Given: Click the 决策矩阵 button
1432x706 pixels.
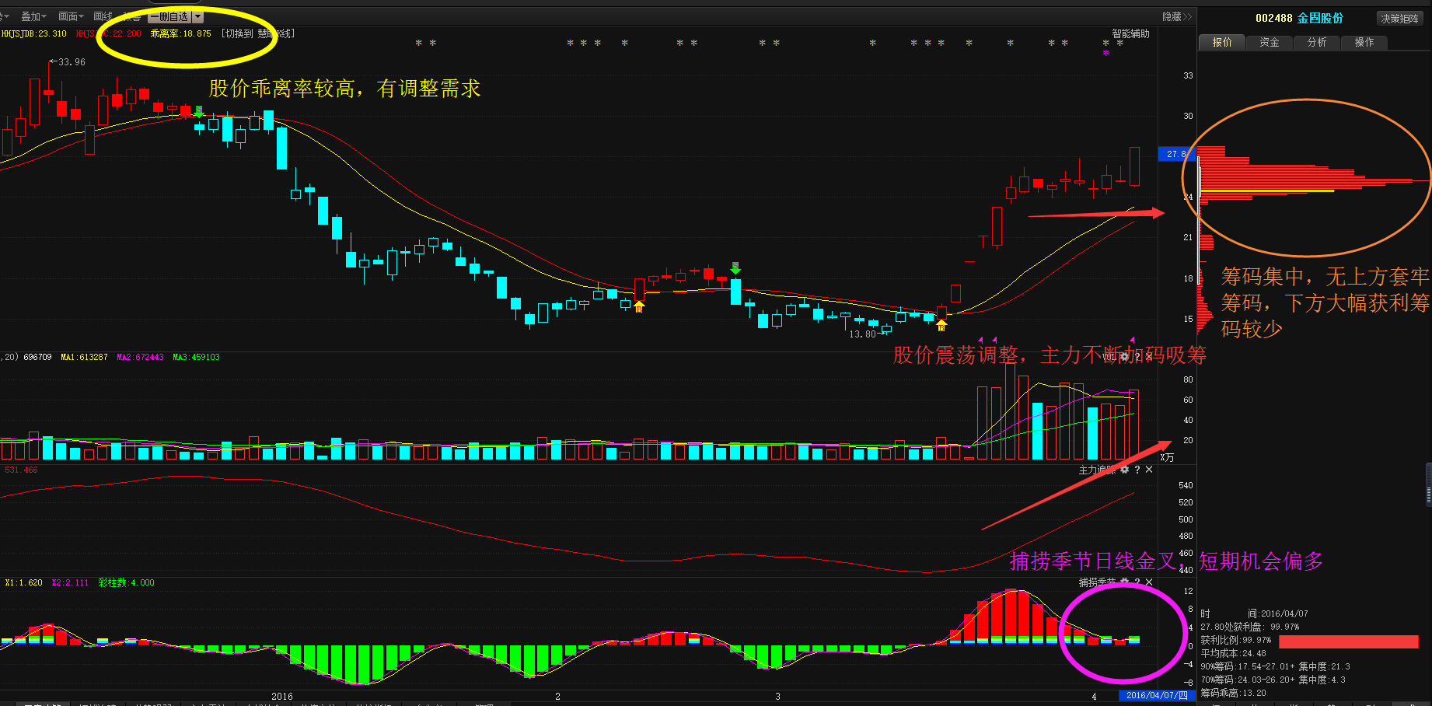Looking at the screenshot, I should point(1400,19).
